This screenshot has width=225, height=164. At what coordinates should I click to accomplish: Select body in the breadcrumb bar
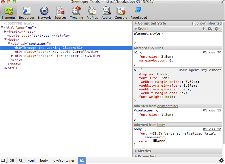[44, 161]
